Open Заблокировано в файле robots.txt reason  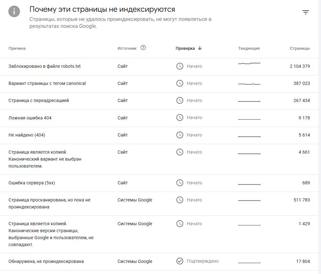coord(44,66)
